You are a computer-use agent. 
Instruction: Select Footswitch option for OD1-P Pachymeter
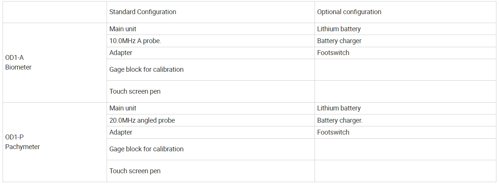pyautogui.click(x=333, y=132)
